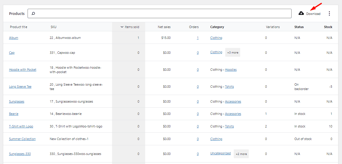Open the Sunglasses product link

tap(17, 101)
